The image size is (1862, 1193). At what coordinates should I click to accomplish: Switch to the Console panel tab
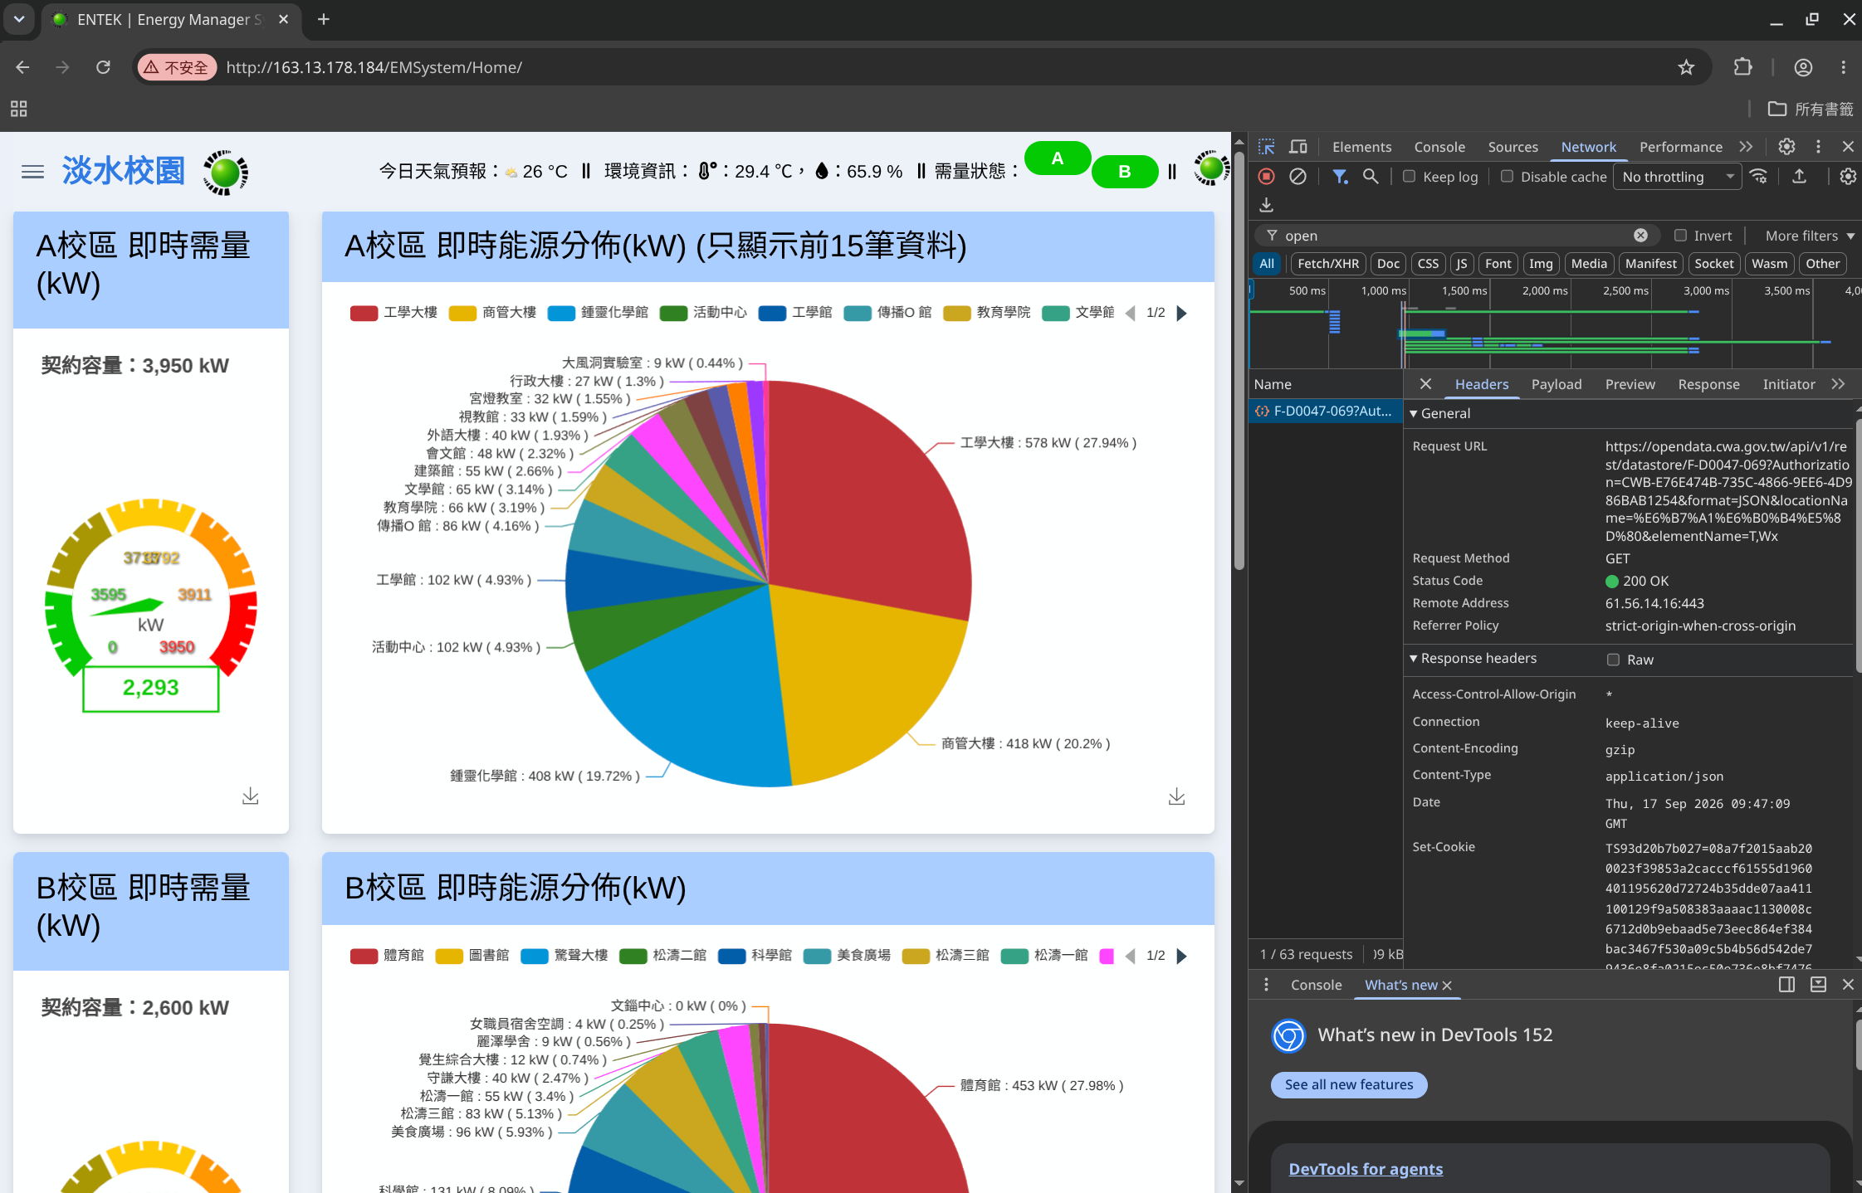click(x=1439, y=147)
